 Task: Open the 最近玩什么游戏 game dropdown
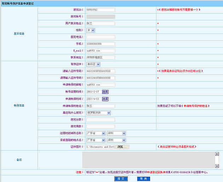[98, 113]
